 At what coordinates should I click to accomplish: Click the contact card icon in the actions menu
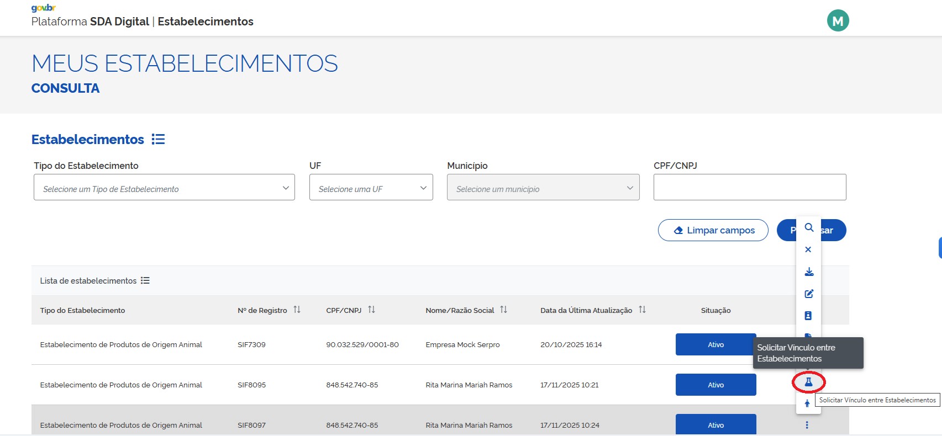[x=808, y=316]
